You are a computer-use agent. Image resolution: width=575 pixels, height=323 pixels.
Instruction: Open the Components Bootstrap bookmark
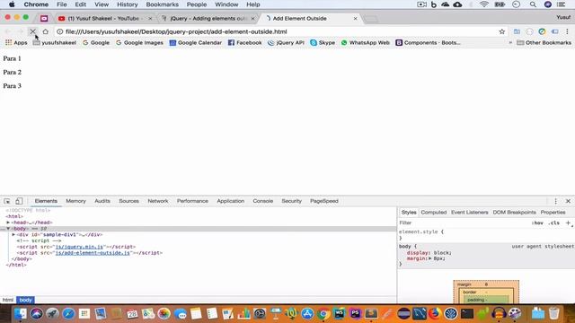[x=428, y=42]
